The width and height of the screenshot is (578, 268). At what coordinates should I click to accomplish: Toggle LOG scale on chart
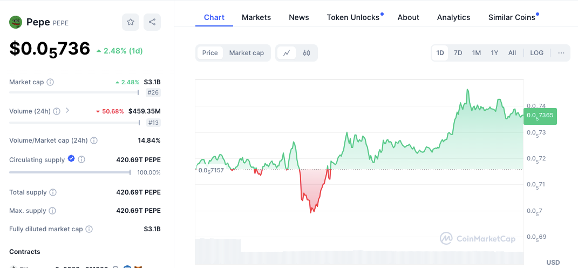(x=536, y=53)
